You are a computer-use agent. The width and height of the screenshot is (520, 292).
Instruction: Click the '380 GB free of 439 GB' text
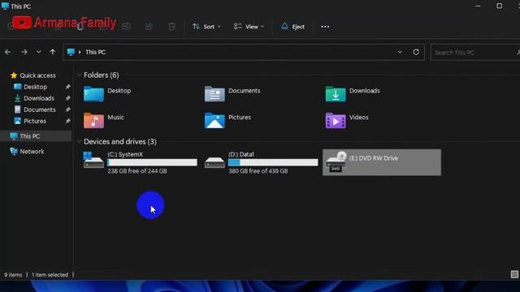[258, 171]
